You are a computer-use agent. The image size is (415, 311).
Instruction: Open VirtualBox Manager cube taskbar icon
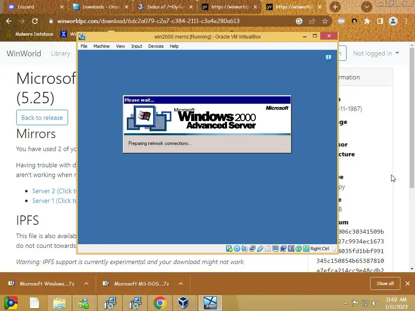(x=183, y=303)
